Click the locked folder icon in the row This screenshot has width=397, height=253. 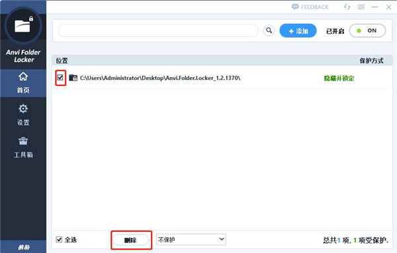pos(73,77)
